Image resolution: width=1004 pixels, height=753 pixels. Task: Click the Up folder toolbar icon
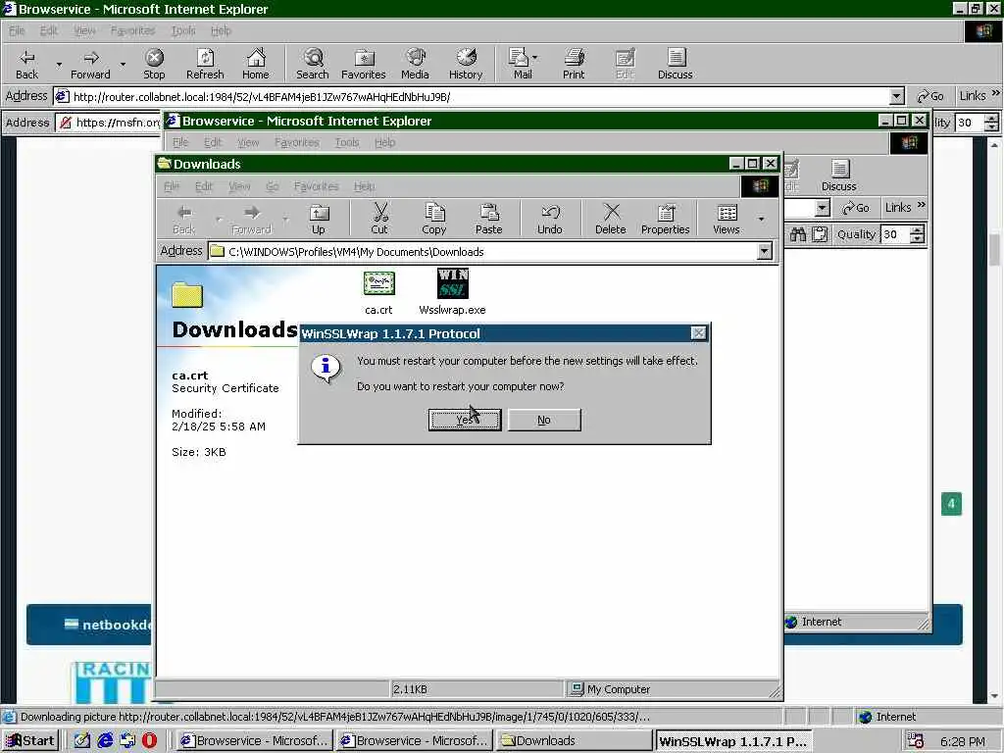319,219
